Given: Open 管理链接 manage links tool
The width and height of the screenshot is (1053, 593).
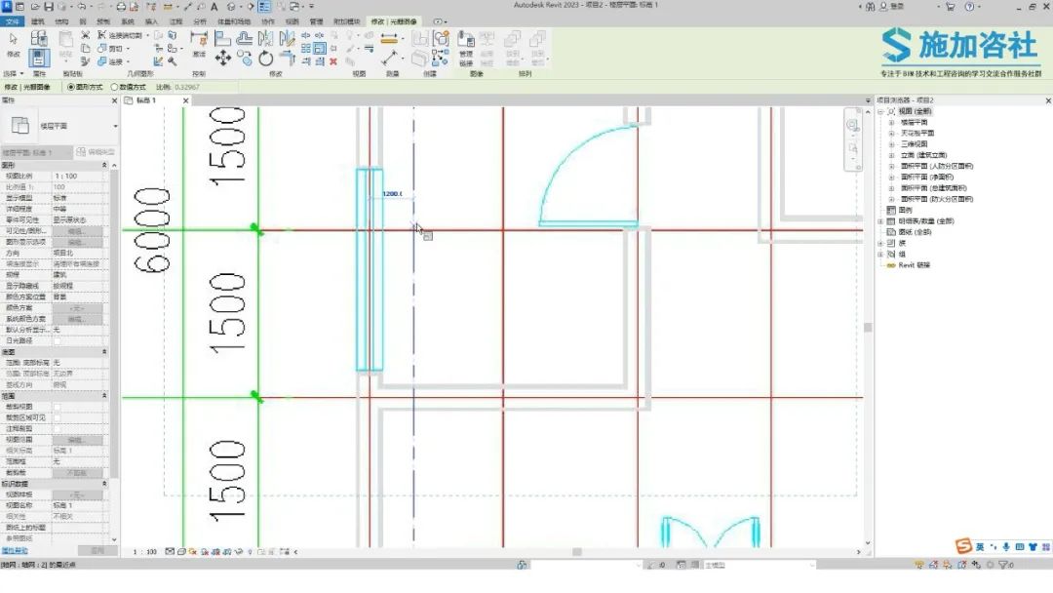Looking at the screenshot, I should 466,49.
